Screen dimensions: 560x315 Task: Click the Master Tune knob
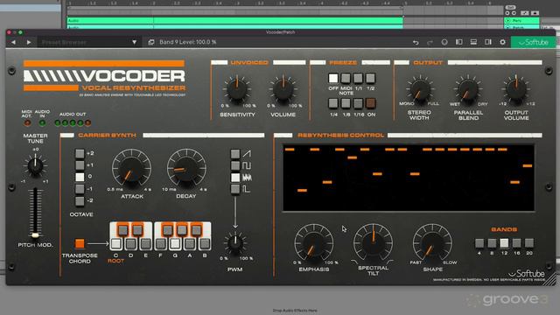pos(35,166)
